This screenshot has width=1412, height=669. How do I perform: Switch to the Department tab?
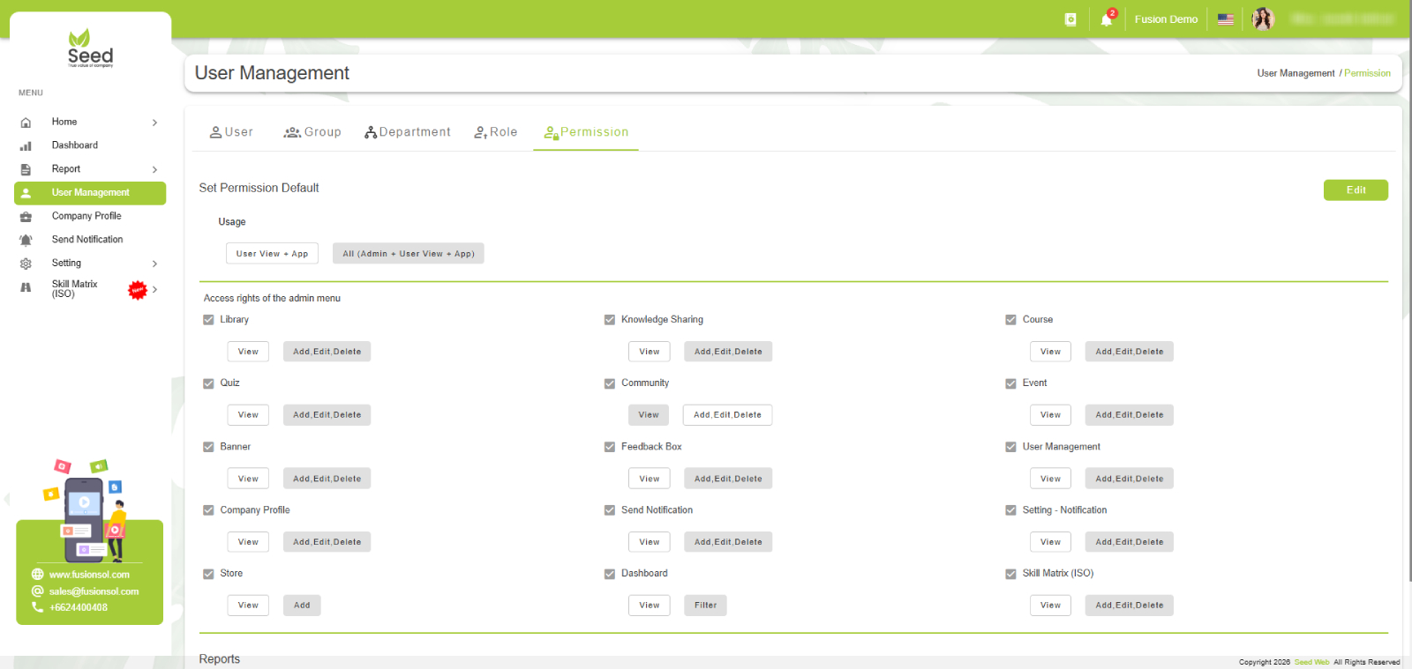(407, 132)
